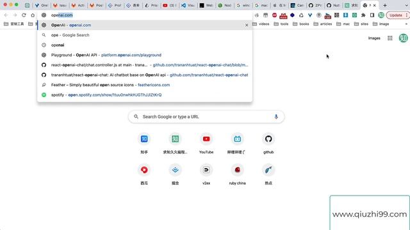
Task: Open the mac bookmarks folder
Action: point(343,24)
